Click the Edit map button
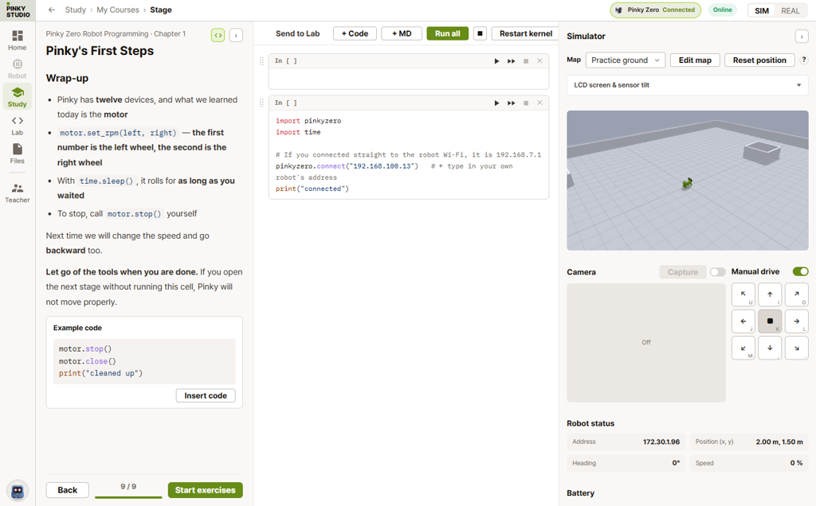Image resolution: width=816 pixels, height=506 pixels. [x=695, y=60]
